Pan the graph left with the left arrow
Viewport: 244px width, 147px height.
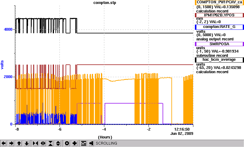[4, 143]
